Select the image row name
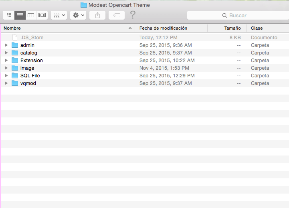The image size is (289, 208). [27, 68]
